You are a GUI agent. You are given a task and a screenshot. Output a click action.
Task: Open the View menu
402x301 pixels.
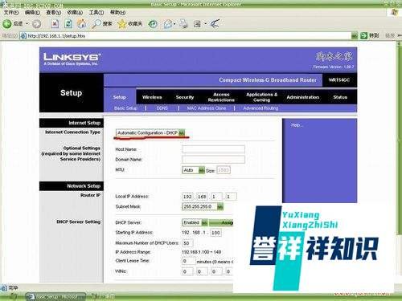[x=54, y=12]
